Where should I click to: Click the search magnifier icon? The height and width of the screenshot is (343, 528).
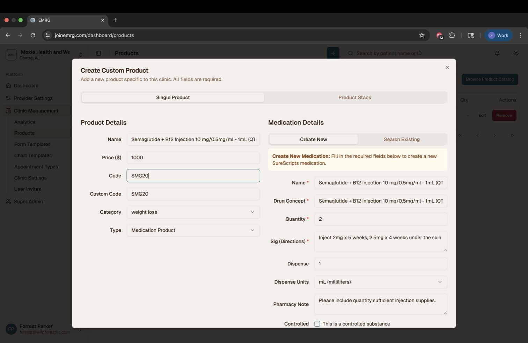click(350, 53)
